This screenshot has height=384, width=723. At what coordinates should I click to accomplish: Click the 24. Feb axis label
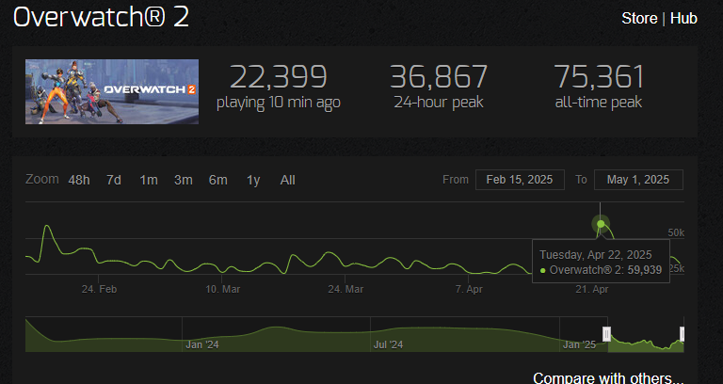click(x=99, y=290)
